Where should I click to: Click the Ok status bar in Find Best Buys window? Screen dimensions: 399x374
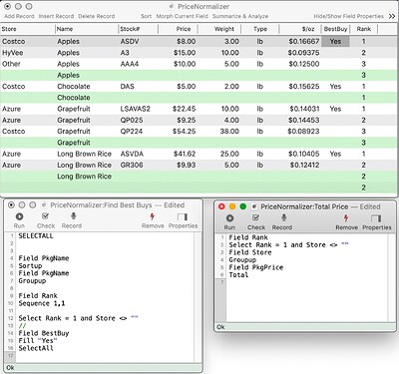[x=103, y=368]
